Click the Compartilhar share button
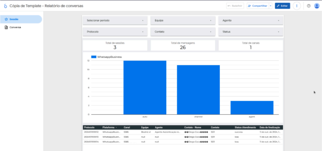 pos(258,6)
